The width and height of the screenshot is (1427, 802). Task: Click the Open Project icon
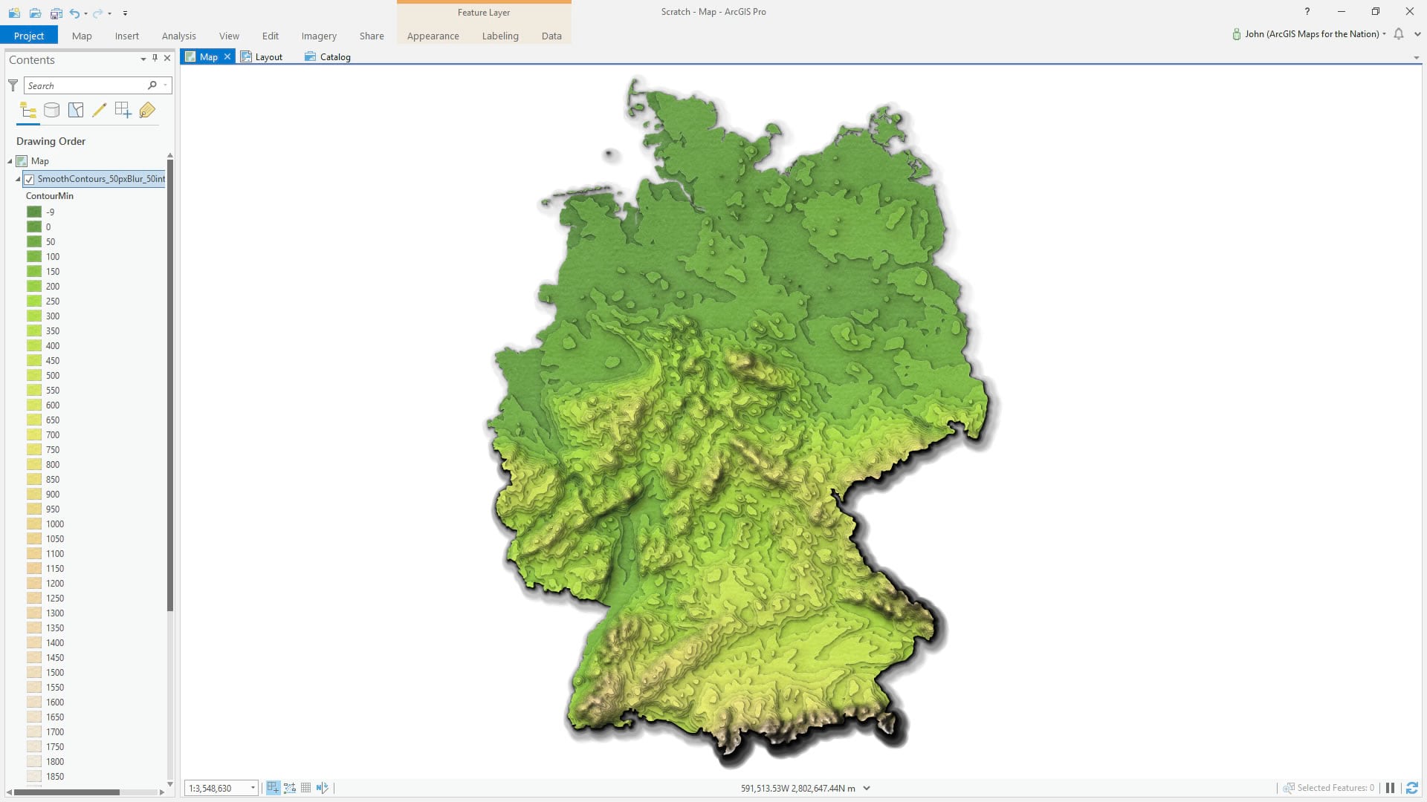pos(35,13)
